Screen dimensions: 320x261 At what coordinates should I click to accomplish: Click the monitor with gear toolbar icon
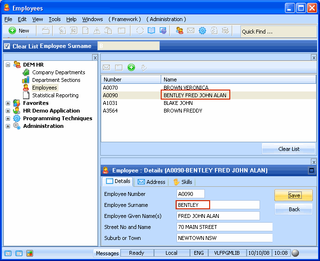click(163, 31)
